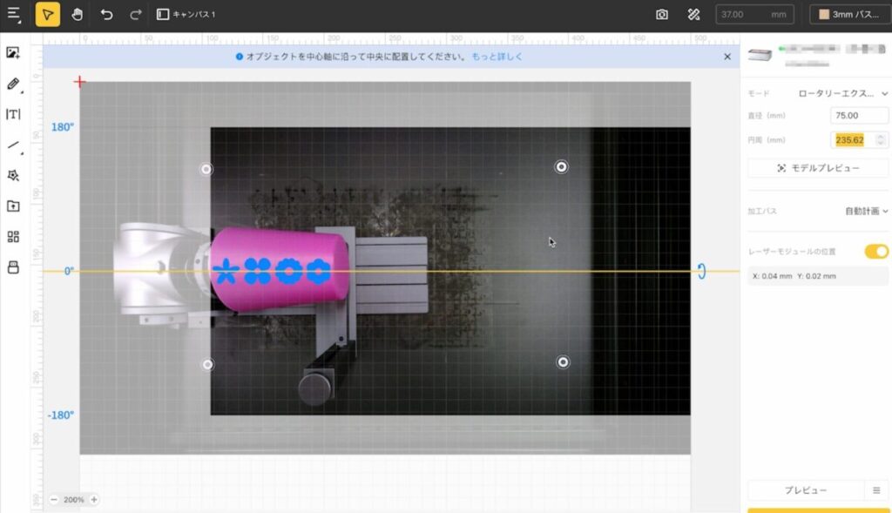
Task: Open the もっと詳しく link
Action: 497,57
